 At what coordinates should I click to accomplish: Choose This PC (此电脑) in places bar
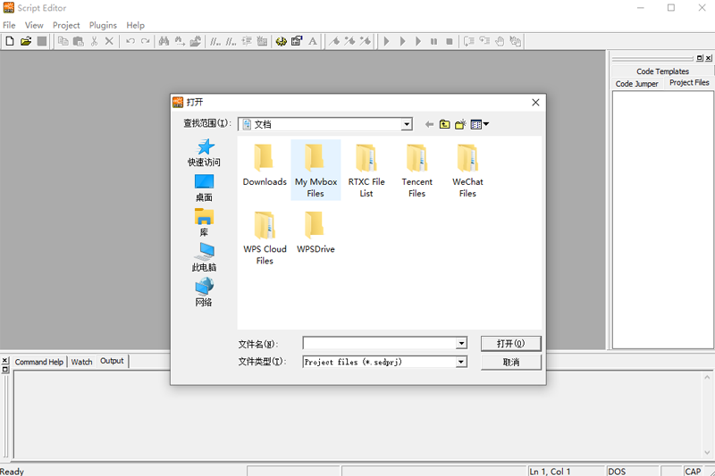[x=204, y=257]
